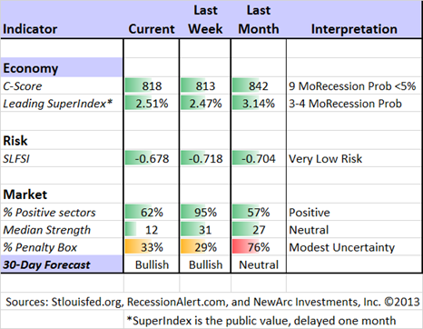
Task: Select the 30-Day Forecast row label
Action: pos(62,264)
